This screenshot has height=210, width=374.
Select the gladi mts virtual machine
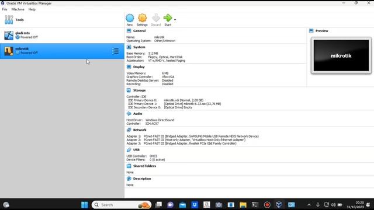(62, 35)
